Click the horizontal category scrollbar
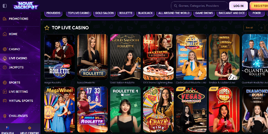The image size is (268, 134). tap(154, 20)
